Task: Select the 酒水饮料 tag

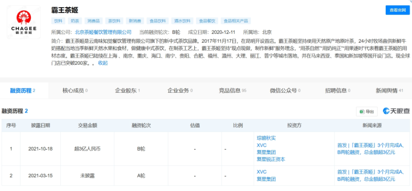Action: [182, 21]
